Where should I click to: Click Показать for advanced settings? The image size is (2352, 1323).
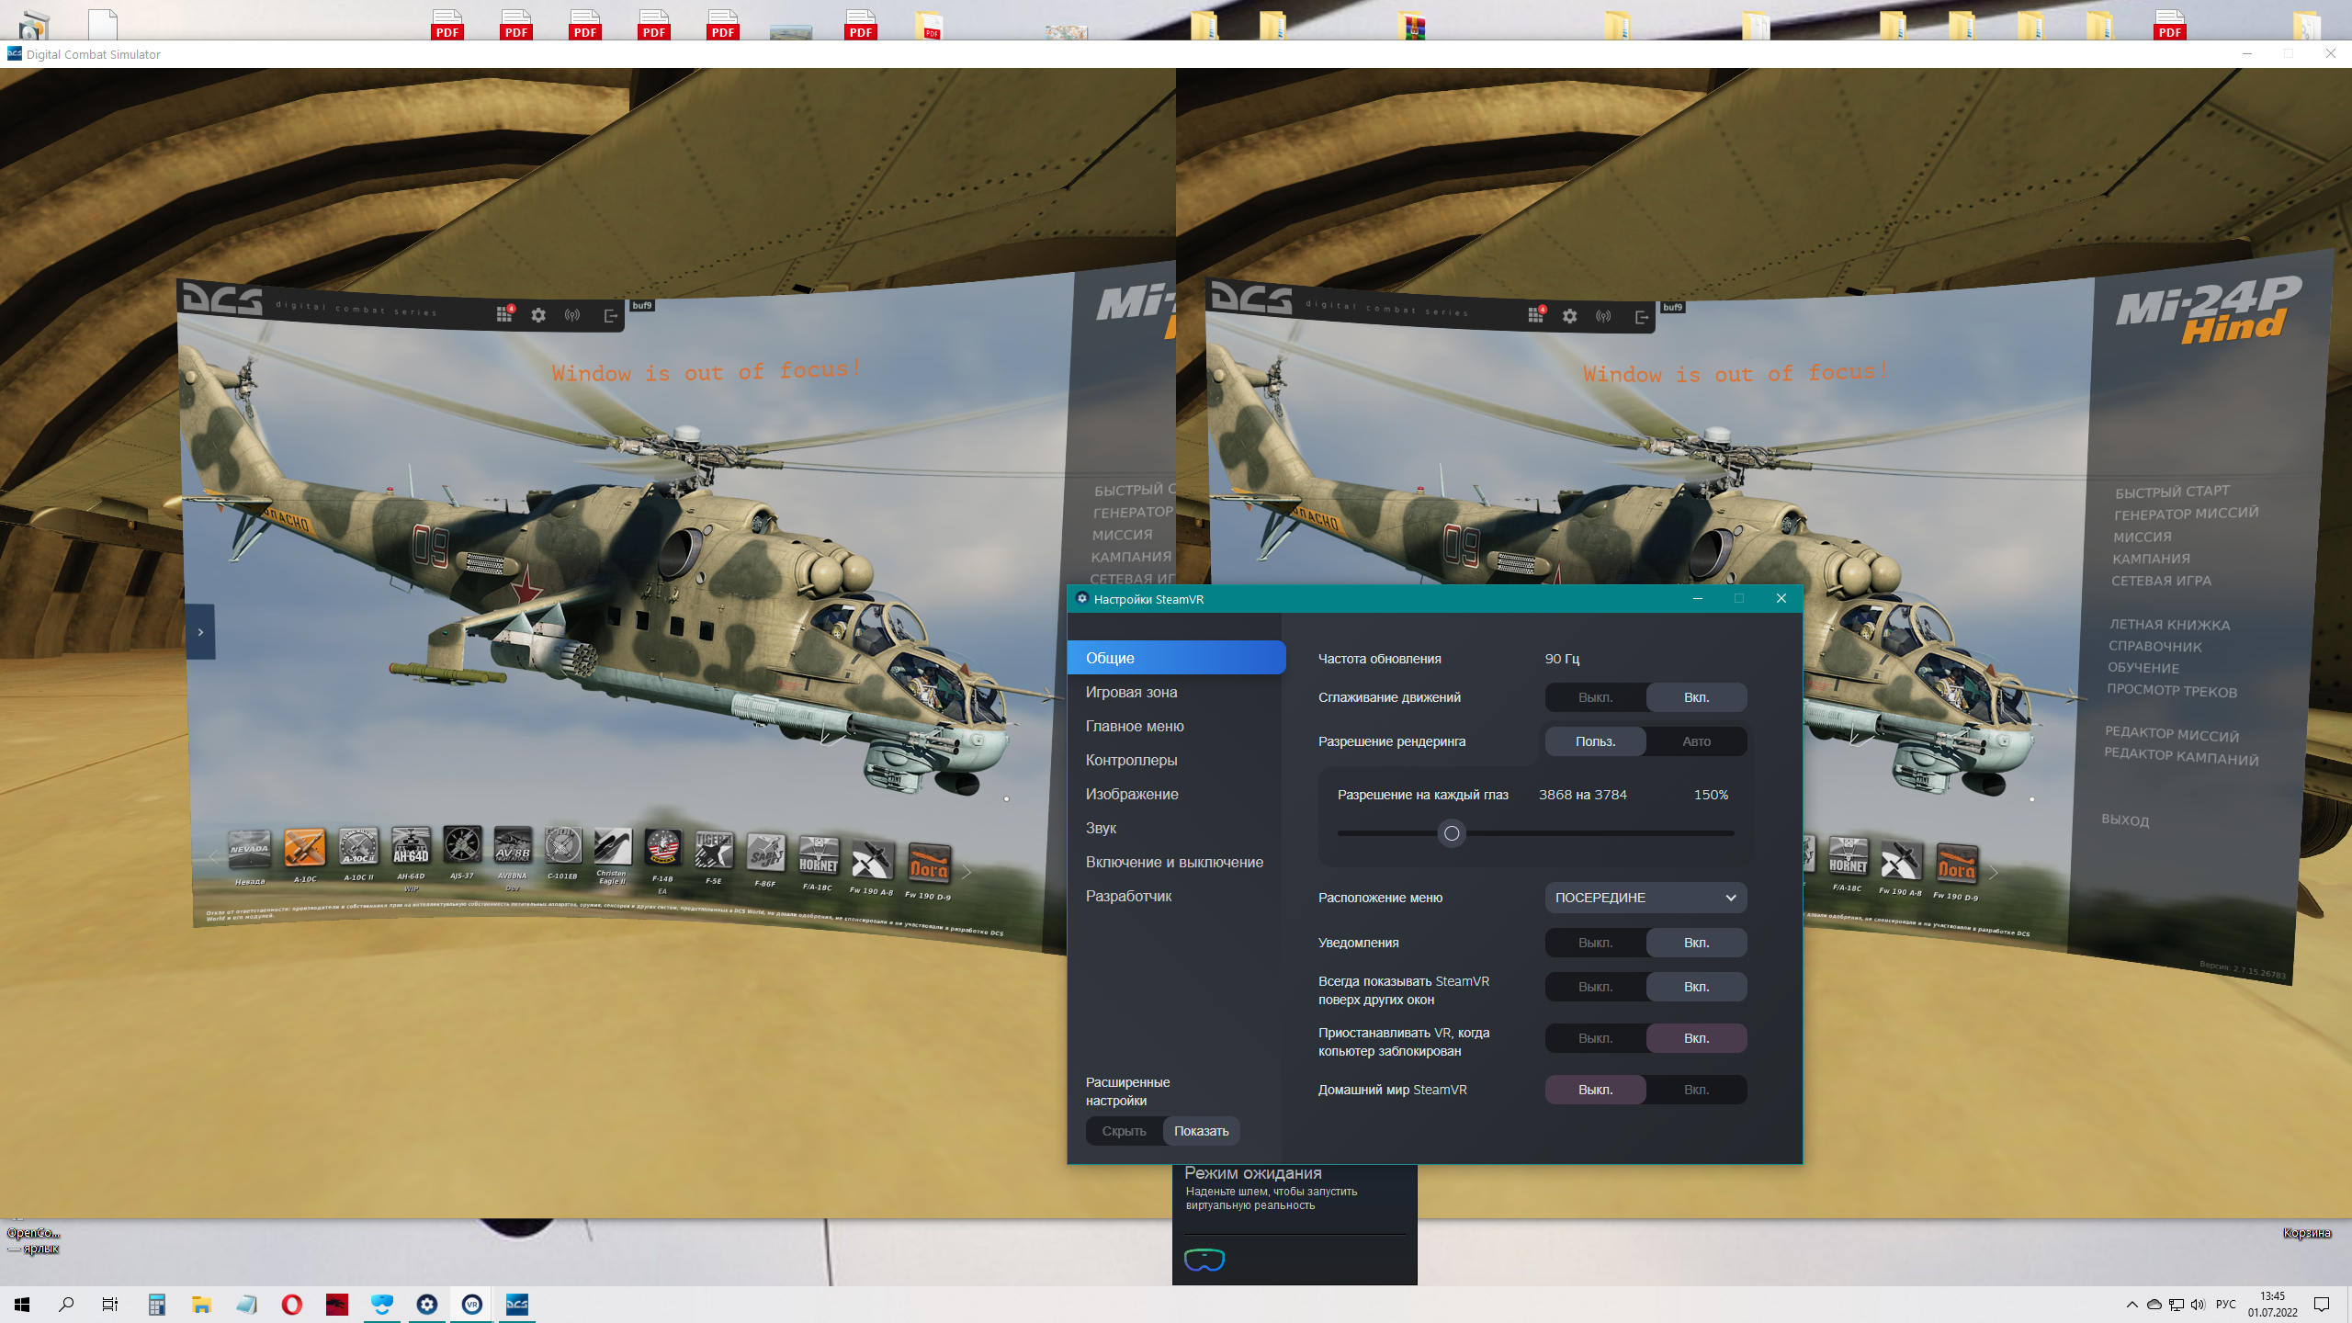[1201, 1131]
